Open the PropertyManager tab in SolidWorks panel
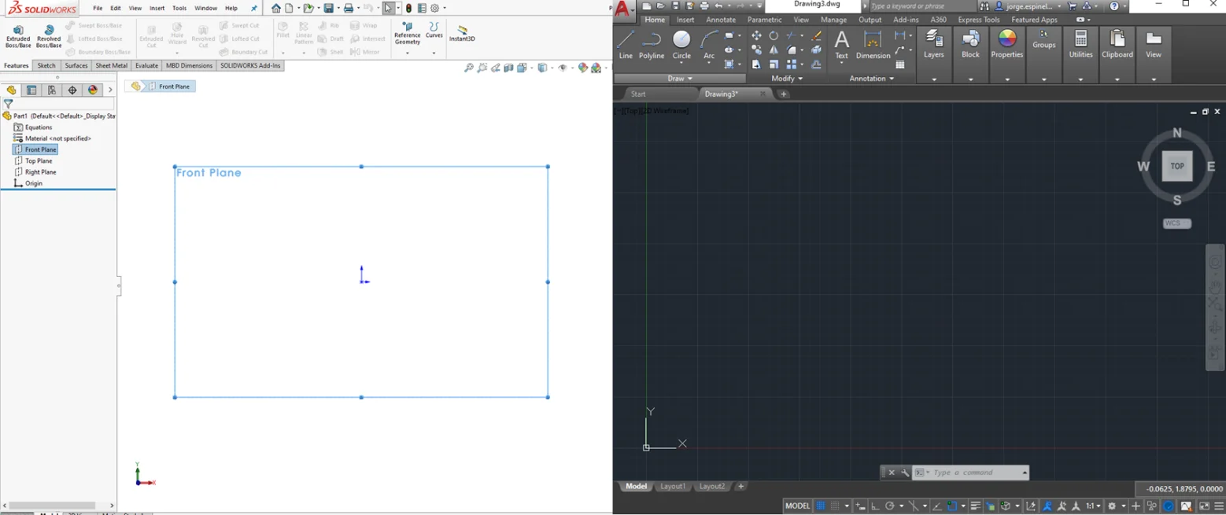The width and height of the screenshot is (1226, 515). [x=31, y=90]
